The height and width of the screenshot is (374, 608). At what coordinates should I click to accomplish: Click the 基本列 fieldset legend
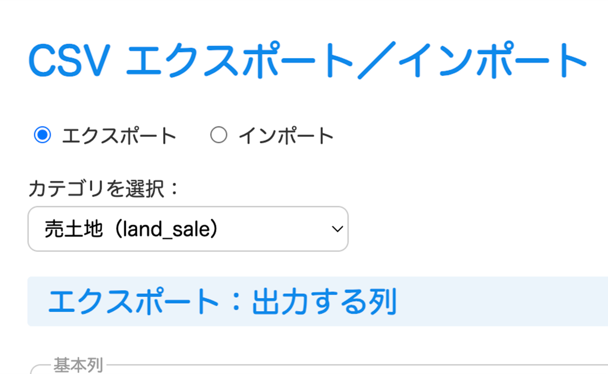coord(78,365)
